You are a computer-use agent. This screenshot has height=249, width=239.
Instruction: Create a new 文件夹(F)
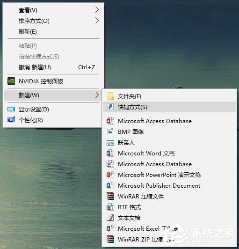[x=169, y=96]
